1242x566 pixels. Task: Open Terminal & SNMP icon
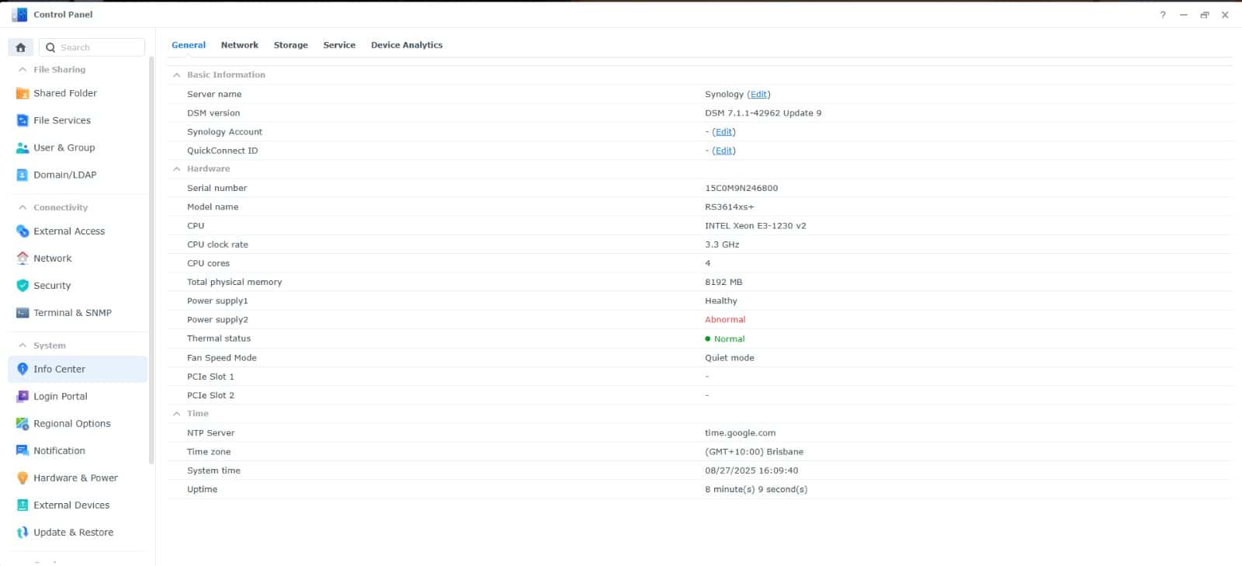(x=23, y=313)
